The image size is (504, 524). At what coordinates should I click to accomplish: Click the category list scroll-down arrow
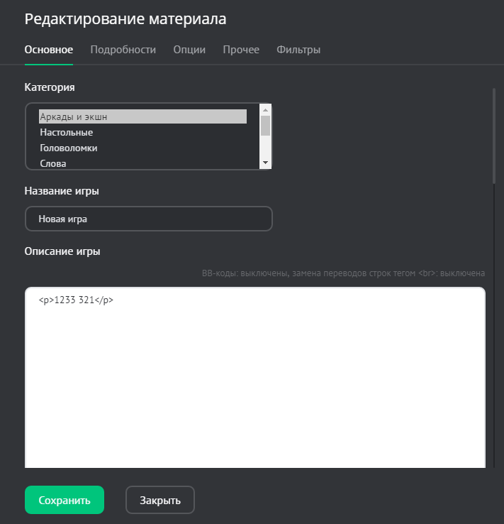(x=266, y=163)
